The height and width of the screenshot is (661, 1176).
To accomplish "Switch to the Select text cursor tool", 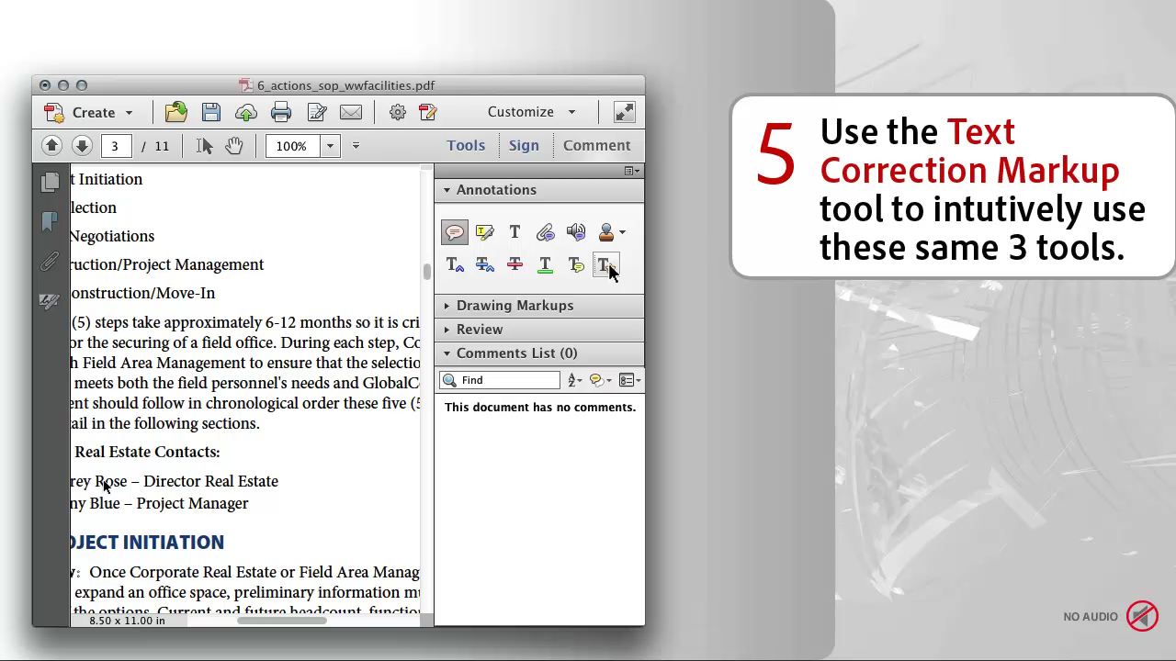I will pos(204,146).
